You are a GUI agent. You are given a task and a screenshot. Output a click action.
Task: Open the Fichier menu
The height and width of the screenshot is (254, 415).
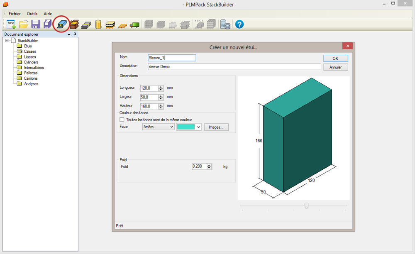15,14
